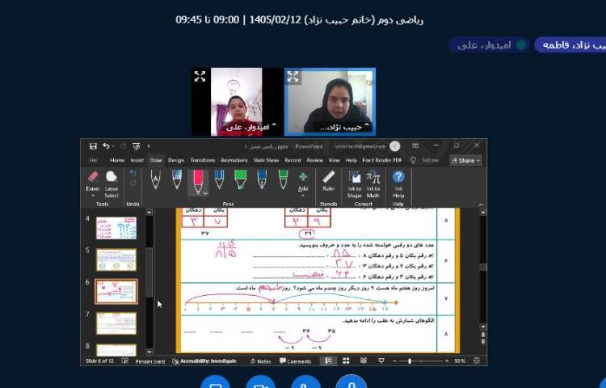Choose the green highlighter

tap(241, 179)
